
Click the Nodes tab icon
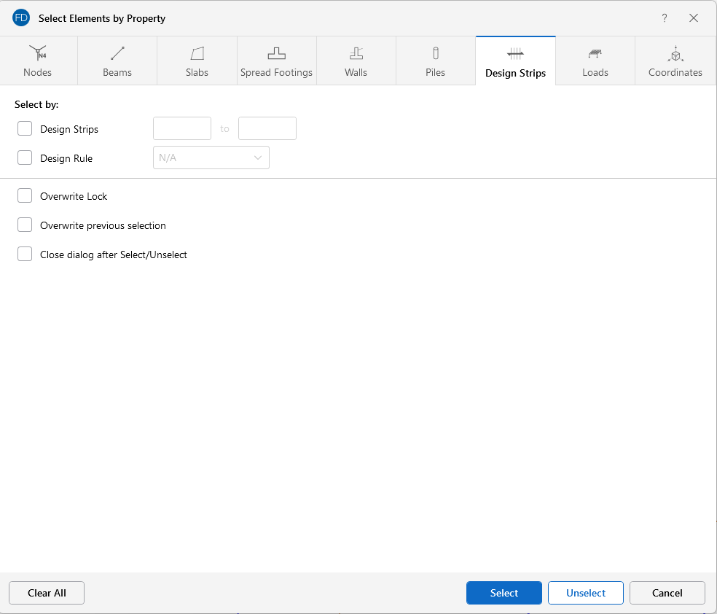coord(37,53)
